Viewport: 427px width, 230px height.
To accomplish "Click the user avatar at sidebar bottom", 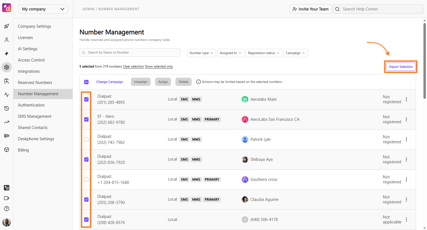I will click(7, 222).
